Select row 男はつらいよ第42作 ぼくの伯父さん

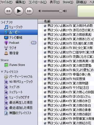(x=66, y=97)
